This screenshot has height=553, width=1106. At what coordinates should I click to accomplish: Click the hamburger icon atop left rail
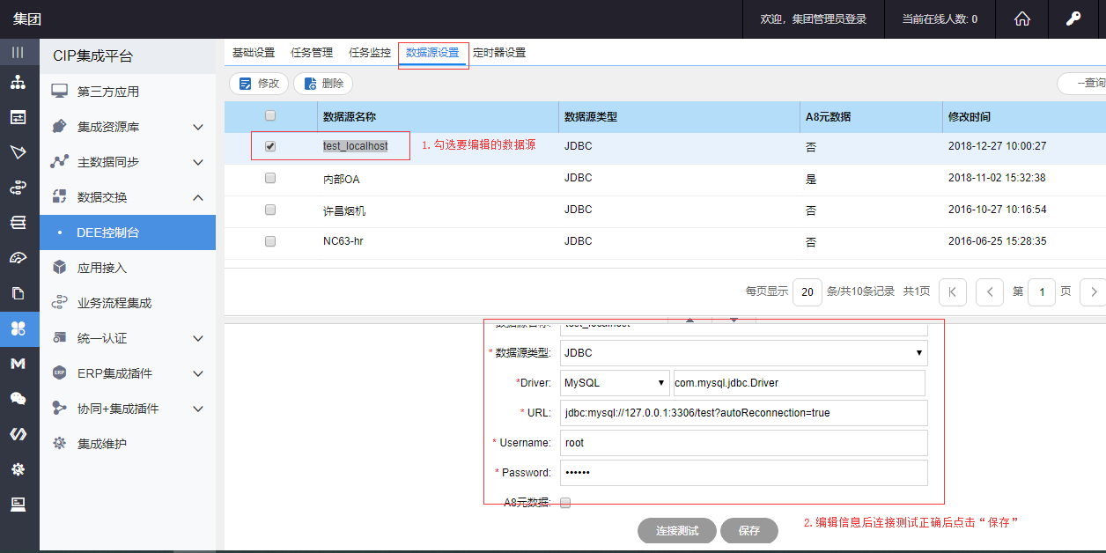tap(18, 52)
